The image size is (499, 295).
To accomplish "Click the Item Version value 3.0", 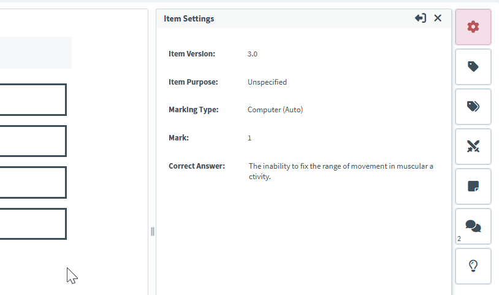I will click(253, 54).
